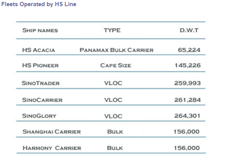
Task: Click the 'Fleets Operated by HS Line' heading
Action: [39, 5]
